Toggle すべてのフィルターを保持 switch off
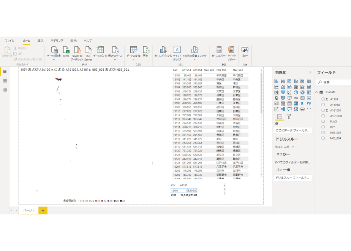Viewport: 351px width, 251px height. tap(286, 170)
